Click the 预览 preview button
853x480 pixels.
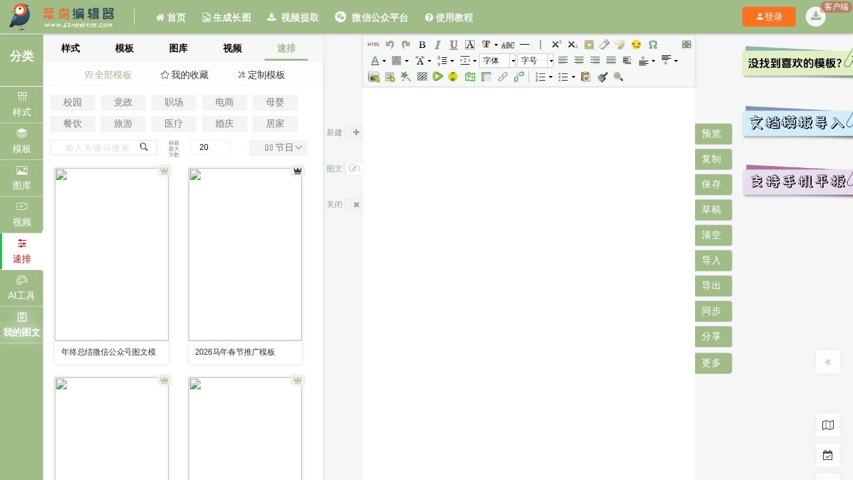[712, 133]
